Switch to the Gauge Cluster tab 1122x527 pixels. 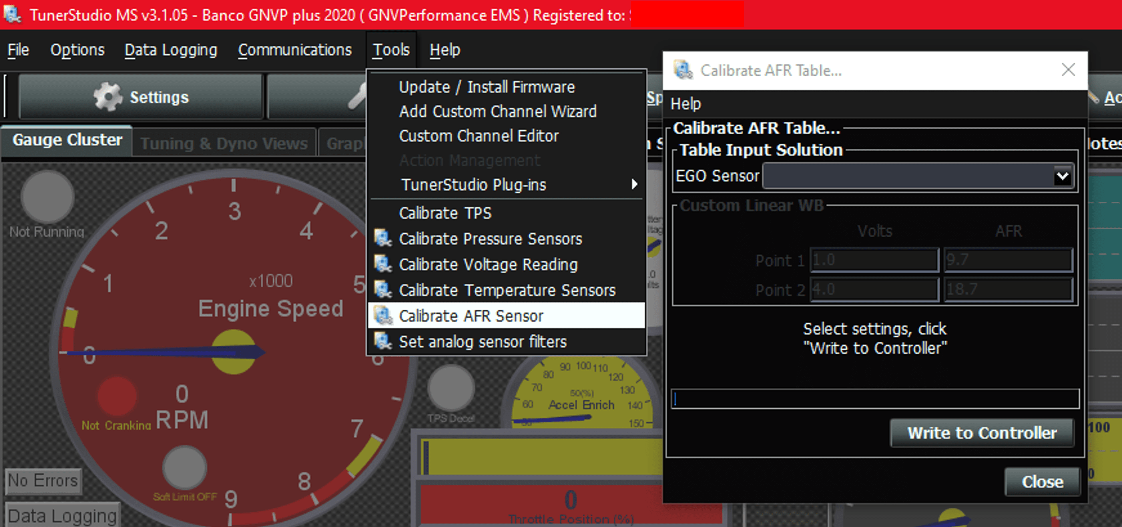[x=67, y=140]
